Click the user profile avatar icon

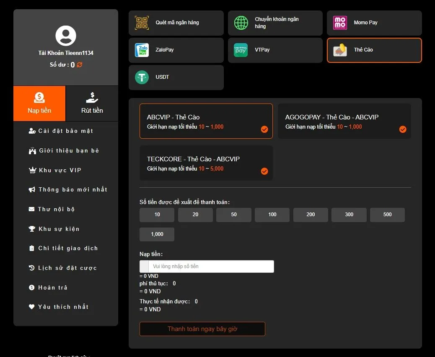(x=66, y=36)
